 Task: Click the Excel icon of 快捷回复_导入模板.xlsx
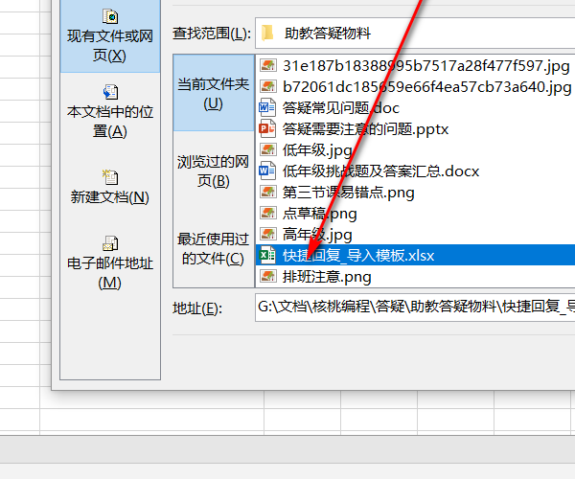[x=267, y=255]
